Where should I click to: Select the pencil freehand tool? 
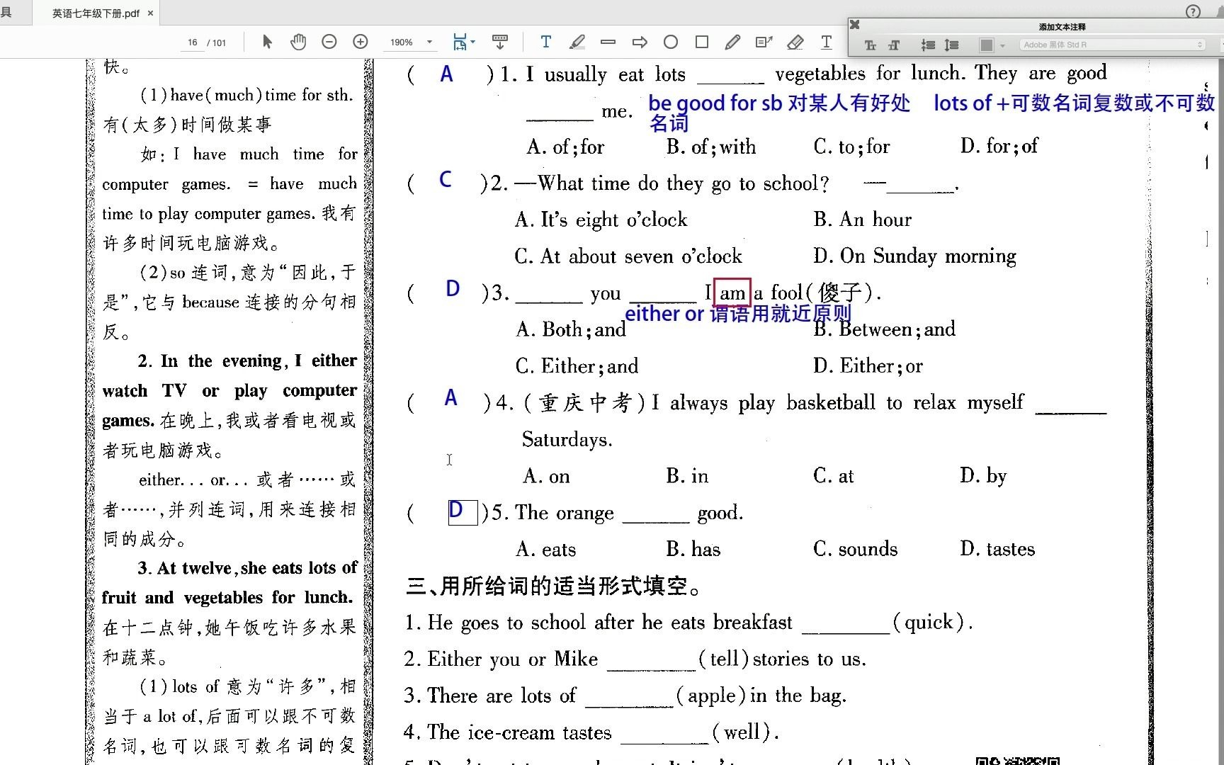coord(732,42)
